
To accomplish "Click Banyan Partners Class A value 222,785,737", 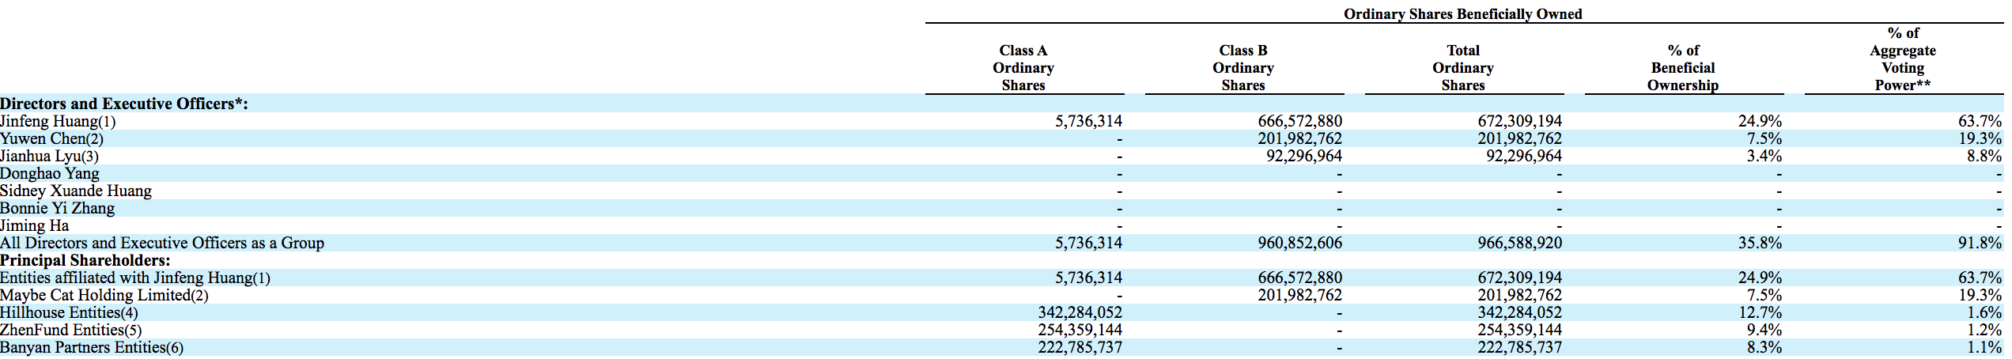I will pyautogui.click(x=1080, y=347).
